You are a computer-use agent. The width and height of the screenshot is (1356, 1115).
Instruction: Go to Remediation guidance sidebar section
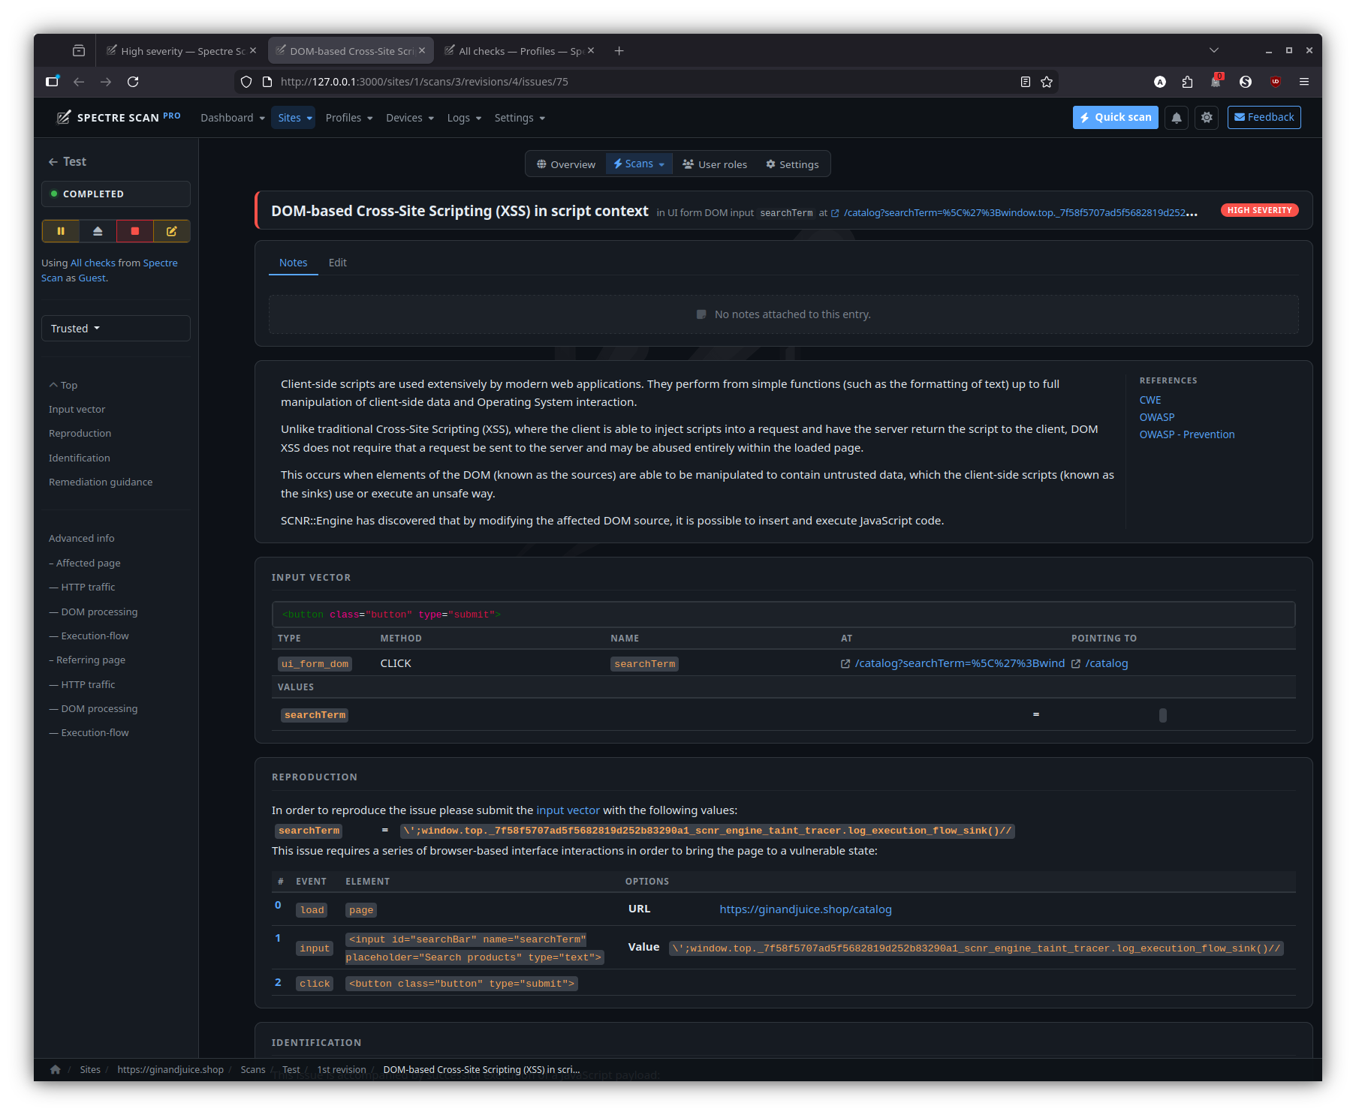click(101, 482)
